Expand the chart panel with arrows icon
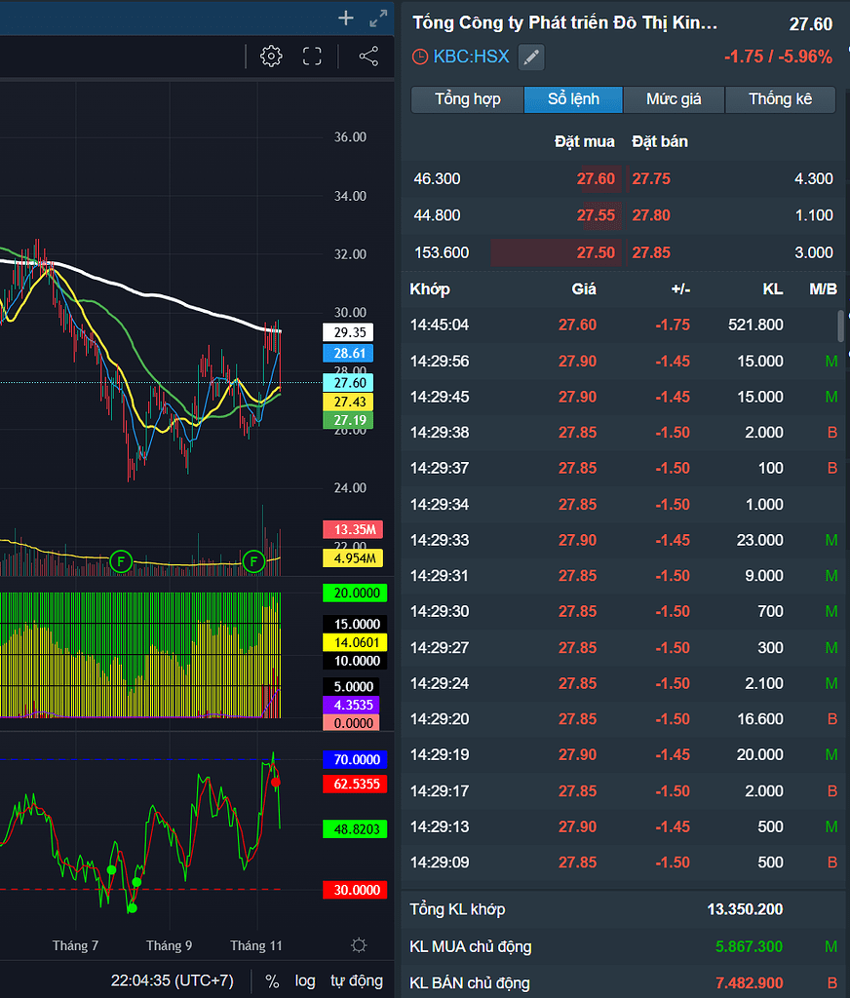Image resolution: width=850 pixels, height=998 pixels. (378, 18)
